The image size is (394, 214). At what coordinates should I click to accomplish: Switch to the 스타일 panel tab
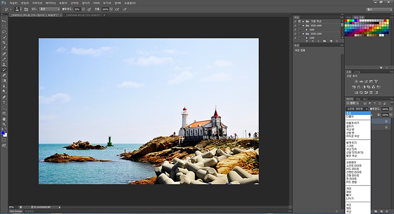[357, 72]
